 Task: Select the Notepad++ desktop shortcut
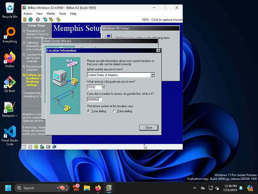click(10, 109)
